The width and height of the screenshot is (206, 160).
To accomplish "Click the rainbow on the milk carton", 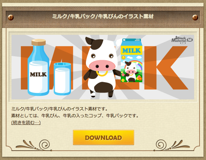I will pos(136,65).
